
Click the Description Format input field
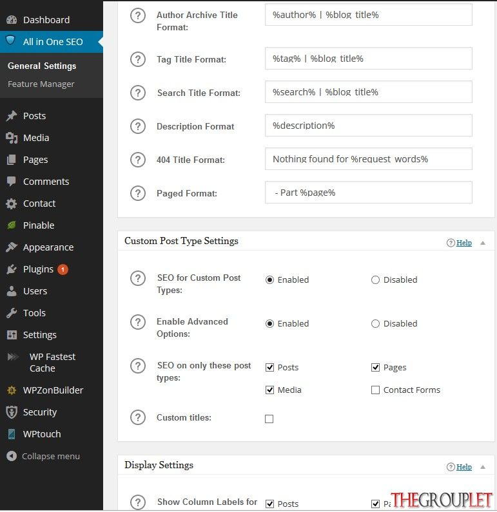369,126
